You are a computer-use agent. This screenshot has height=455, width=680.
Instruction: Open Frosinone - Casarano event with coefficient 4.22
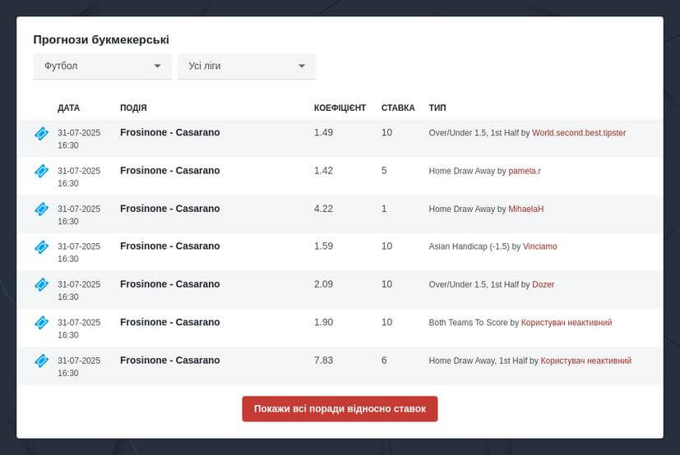tap(170, 209)
